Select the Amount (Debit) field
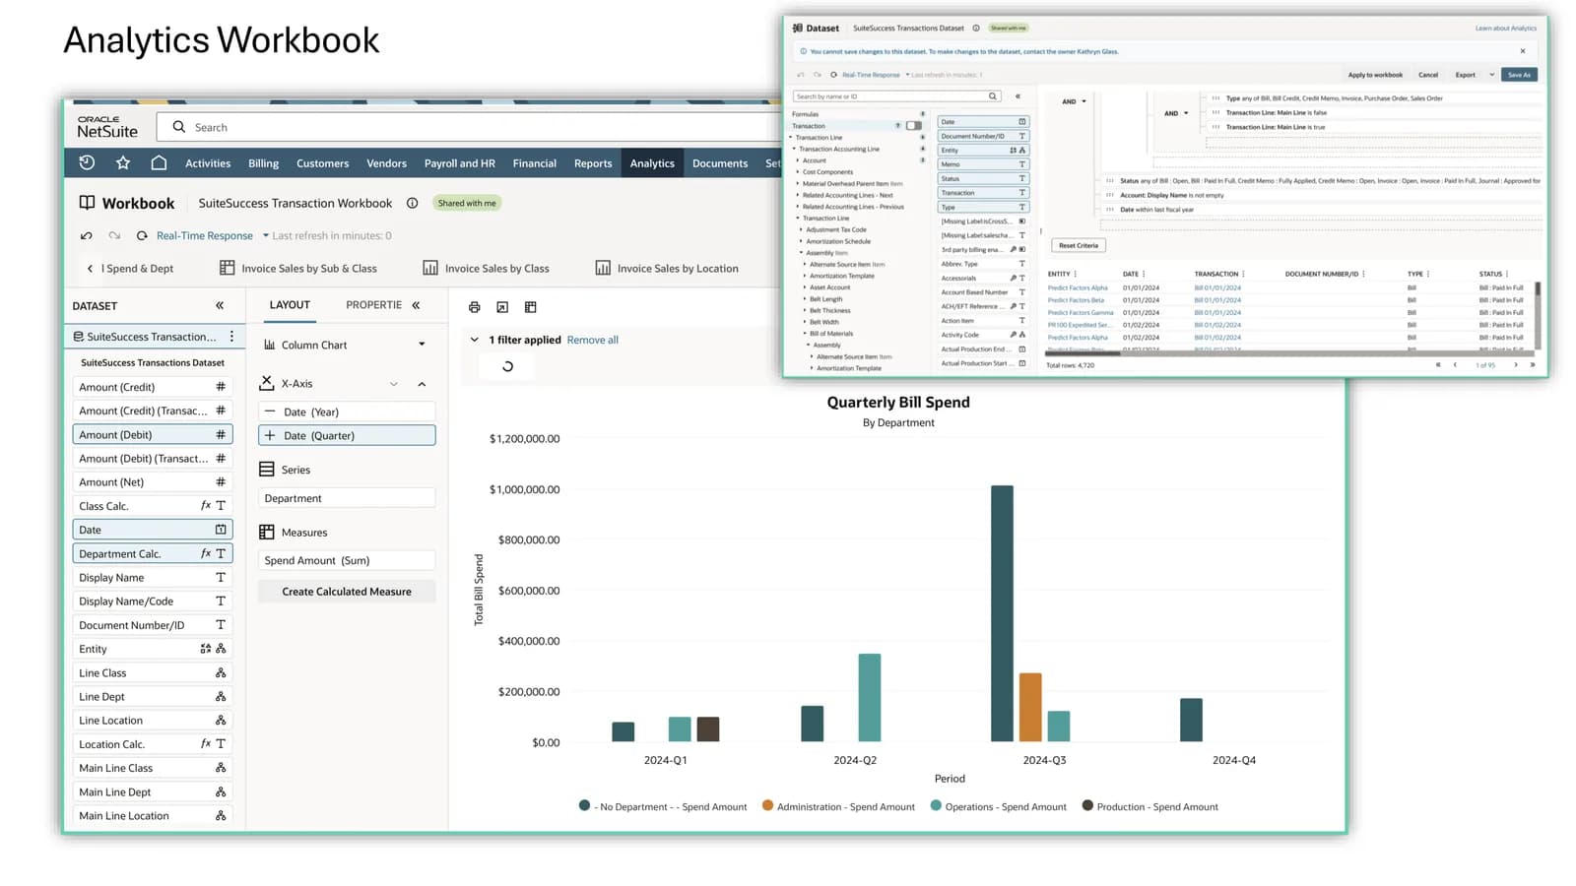 (x=153, y=434)
